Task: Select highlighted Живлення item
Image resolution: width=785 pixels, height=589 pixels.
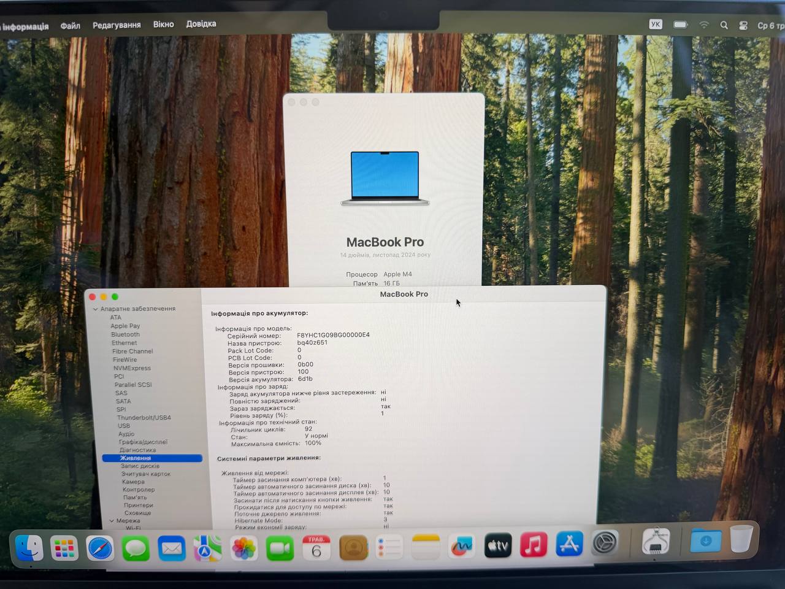Action: tap(152, 458)
